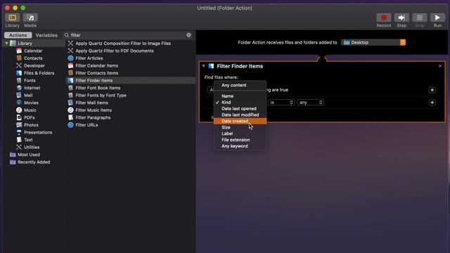Add a rule next to the 'any' dropdown
The image size is (450, 253).
tap(432, 103)
